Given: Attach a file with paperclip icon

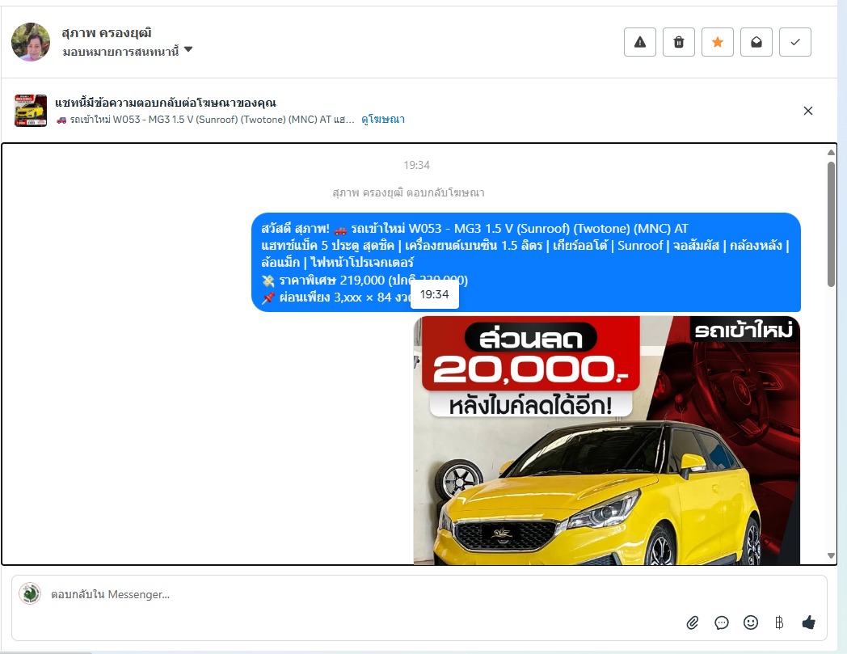Looking at the screenshot, I should point(693,622).
